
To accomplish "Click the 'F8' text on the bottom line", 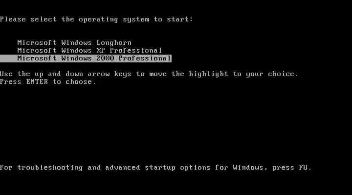I will (303, 167).
